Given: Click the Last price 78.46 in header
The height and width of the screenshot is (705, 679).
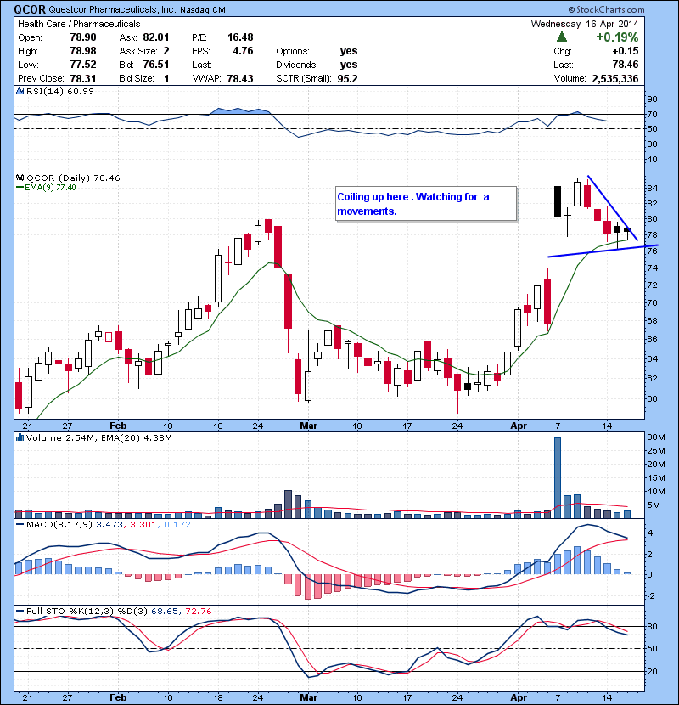Looking at the screenshot, I should pos(626,65).
